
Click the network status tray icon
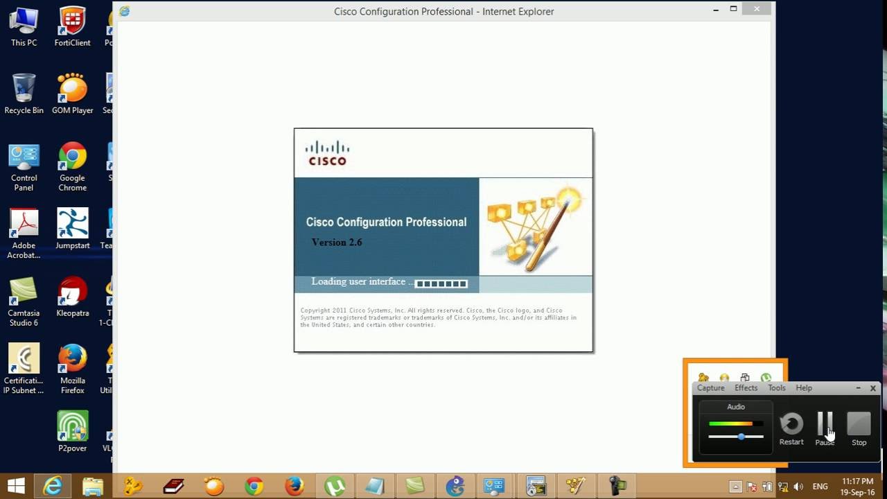click(783, 487)
